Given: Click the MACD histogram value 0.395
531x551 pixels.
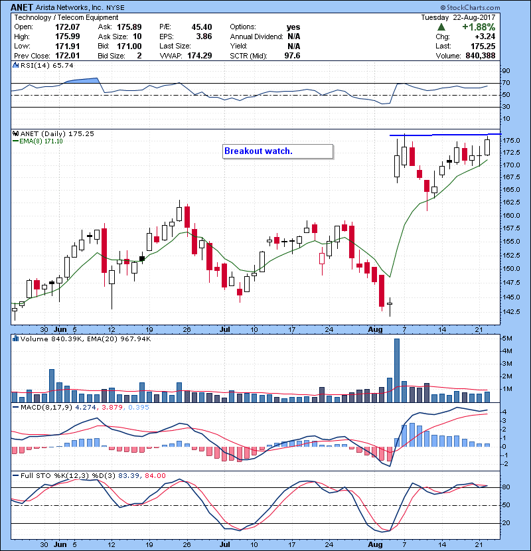Looking at the screenshot, I should click(x=139, y=408).
